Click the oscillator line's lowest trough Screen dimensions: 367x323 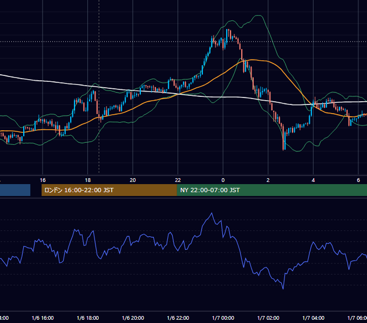(x=283, y=289)
